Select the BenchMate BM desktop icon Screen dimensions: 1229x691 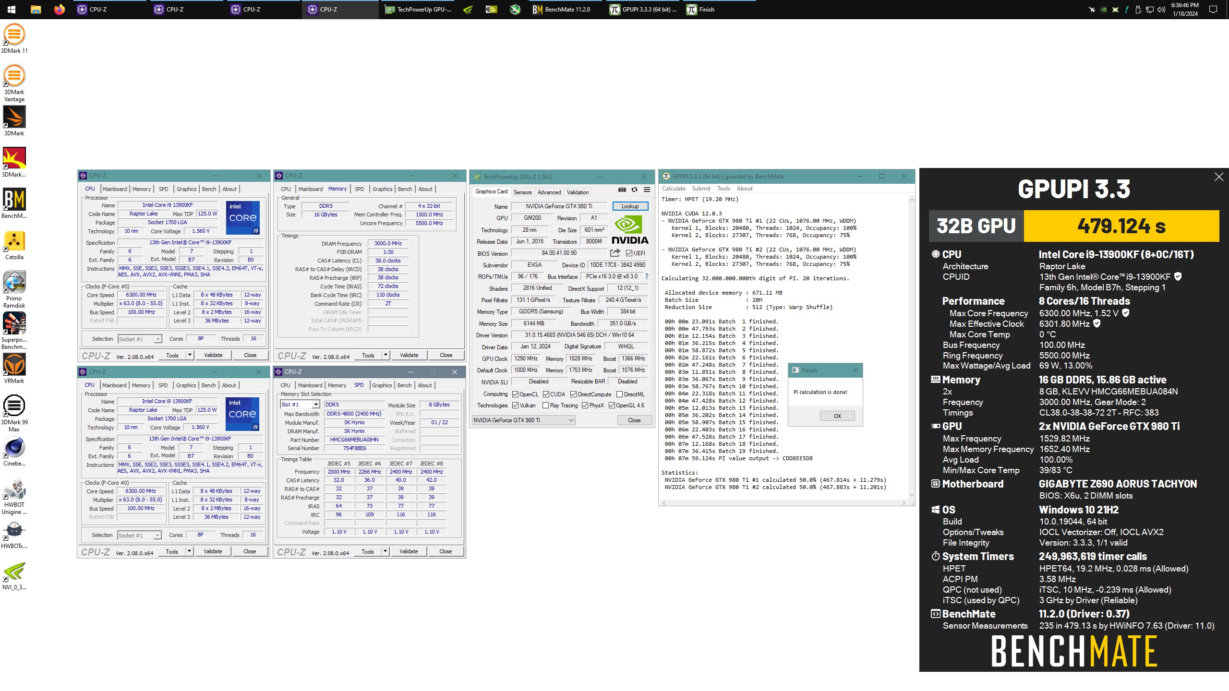[x=14, y=203]
